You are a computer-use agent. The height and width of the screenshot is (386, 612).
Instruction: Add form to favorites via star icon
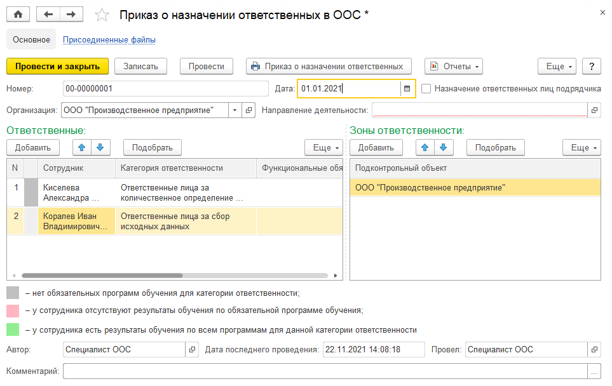(x=101, y=13)
